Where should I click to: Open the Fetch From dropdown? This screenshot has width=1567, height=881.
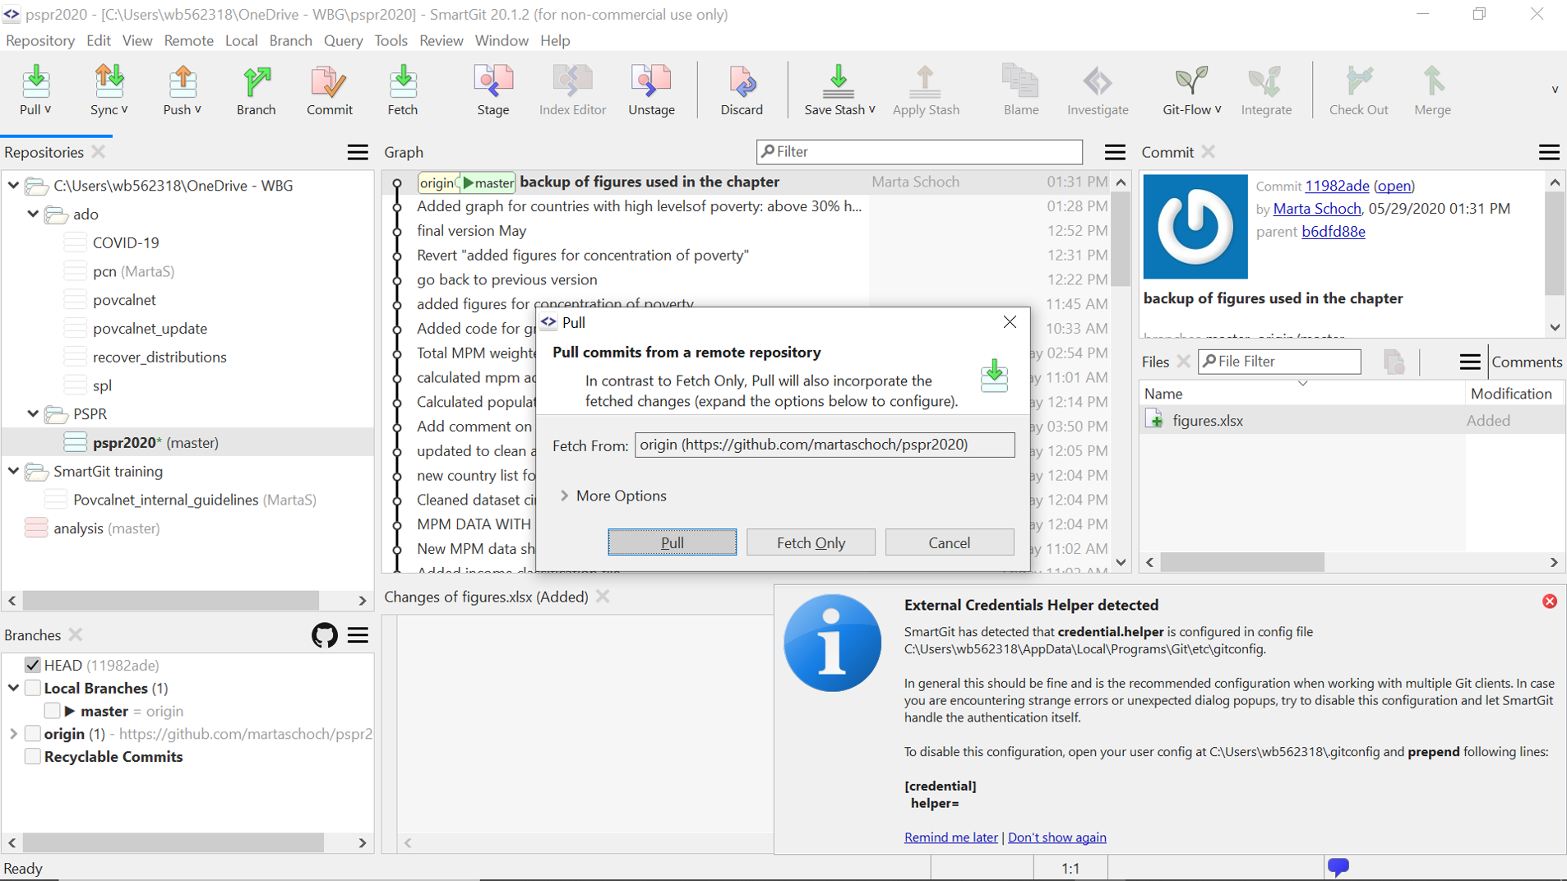point(825,445)
